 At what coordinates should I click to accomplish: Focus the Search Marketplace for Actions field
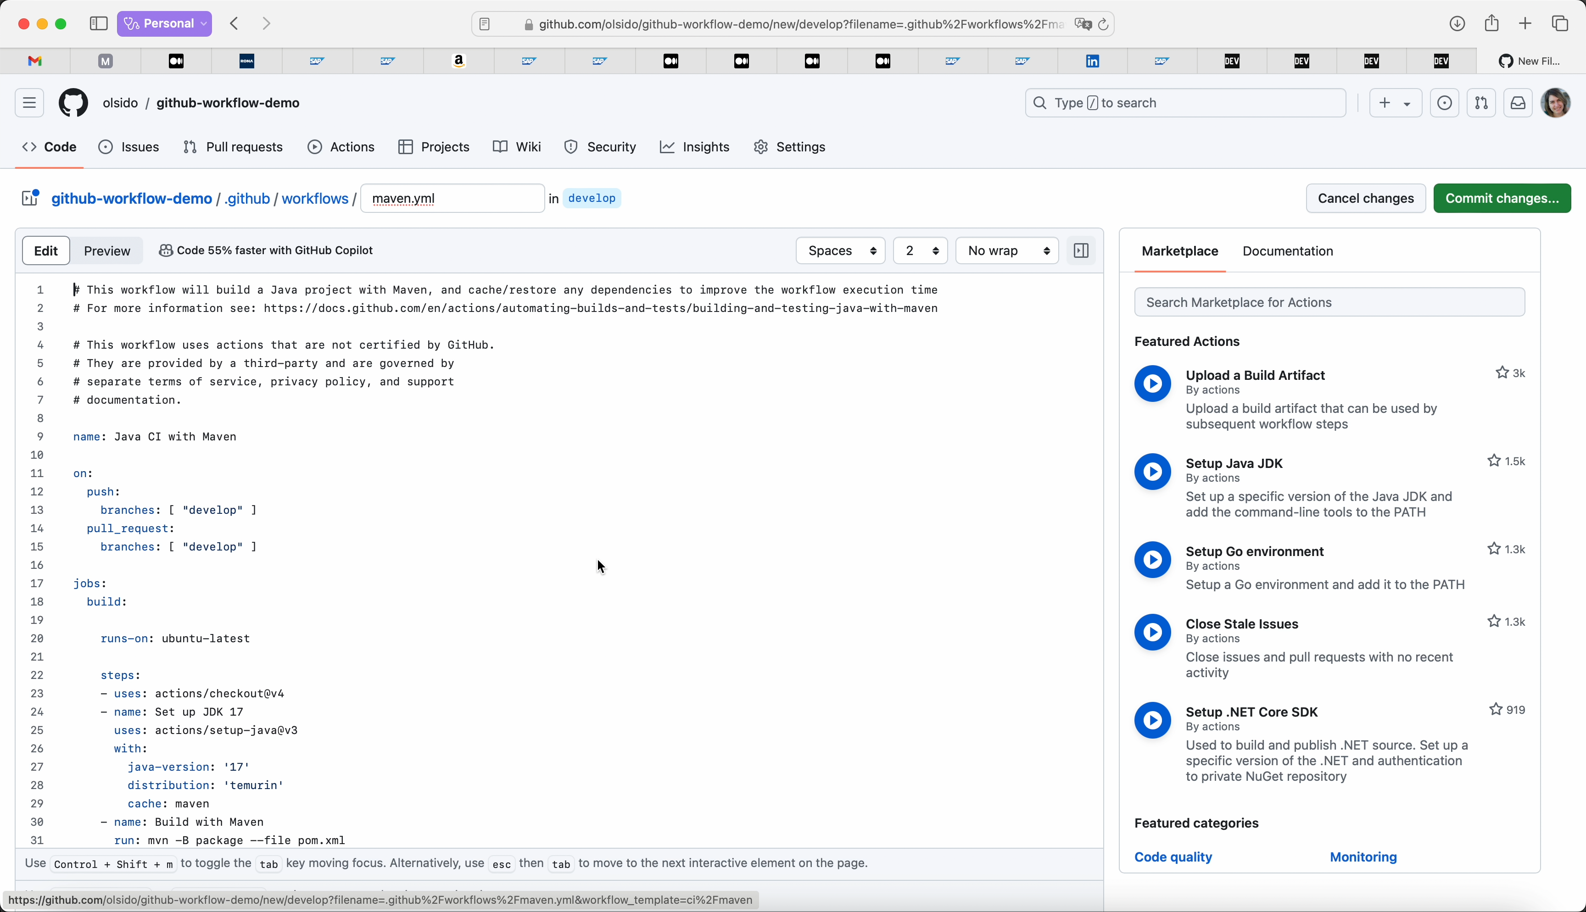tap(1329, 302)
